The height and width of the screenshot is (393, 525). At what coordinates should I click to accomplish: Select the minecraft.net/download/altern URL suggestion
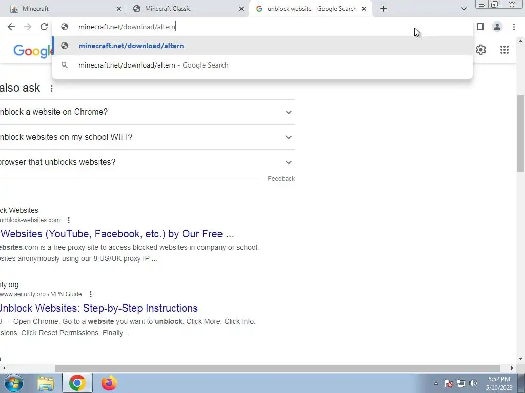[x=262, y=46]
